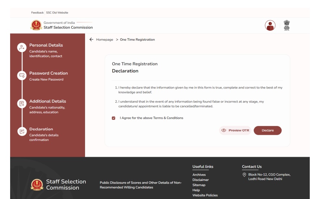Open the Feedback link
This screenshot has height=199, width=317.
[x=37, y=13]
